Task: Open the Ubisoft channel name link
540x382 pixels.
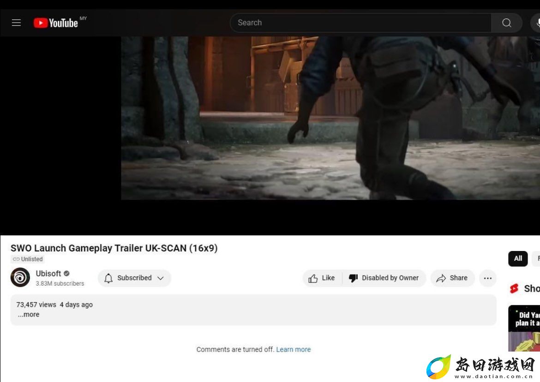Action: [x=48, y=274]
